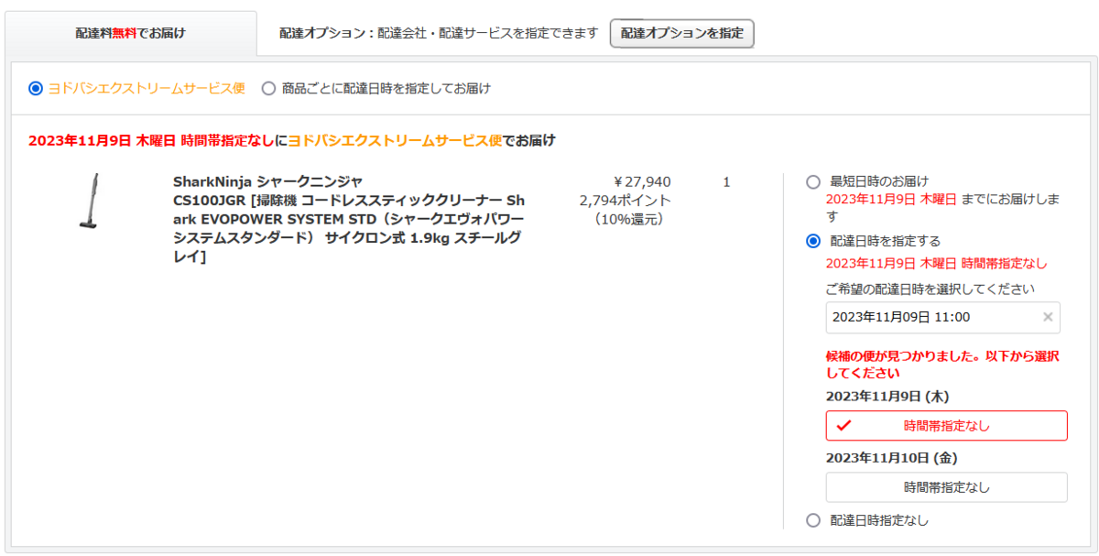Click the 2023年11月9日 (木) date heading
1099x556 pixels.
coord(887,397)
